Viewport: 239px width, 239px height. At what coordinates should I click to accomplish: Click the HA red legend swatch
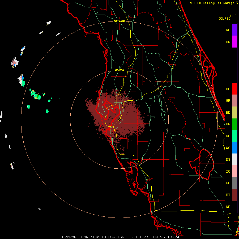click(x=234, y=89)
